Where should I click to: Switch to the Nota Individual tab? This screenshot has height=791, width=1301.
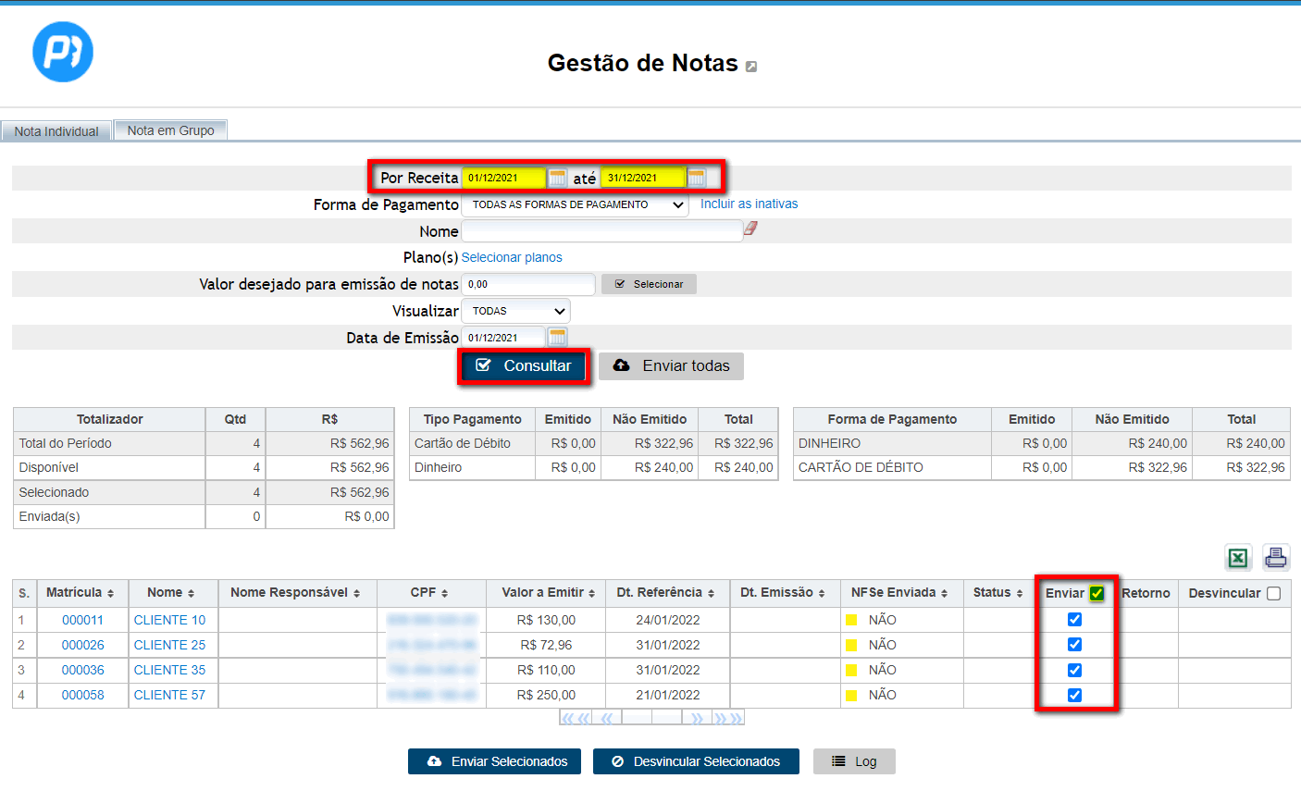[56, 131]
